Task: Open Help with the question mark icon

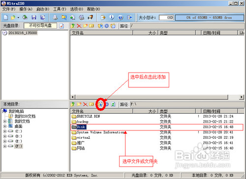Action: 121,17
